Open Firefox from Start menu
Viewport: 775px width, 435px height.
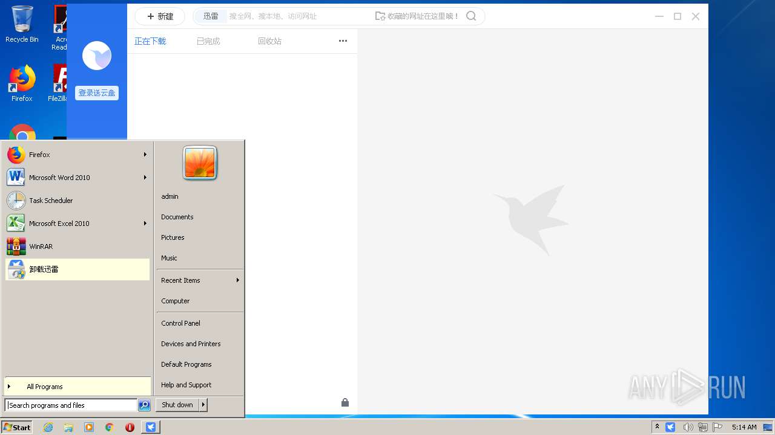click(x=77, y=155)
